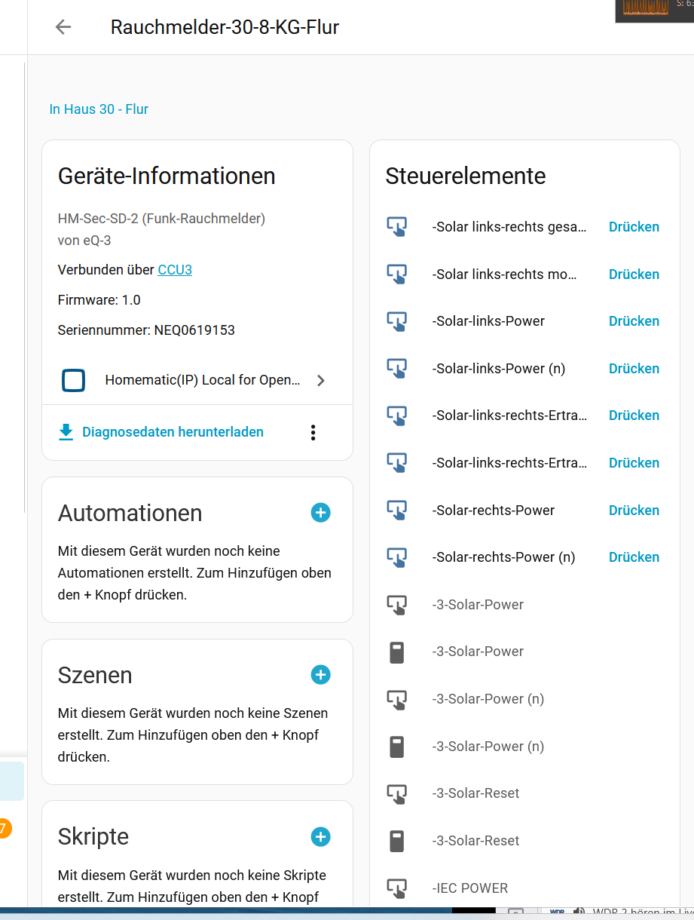The image size is (694, 920).
Task: Add a new automation with plus icon
Action: (x=320, y=513)
